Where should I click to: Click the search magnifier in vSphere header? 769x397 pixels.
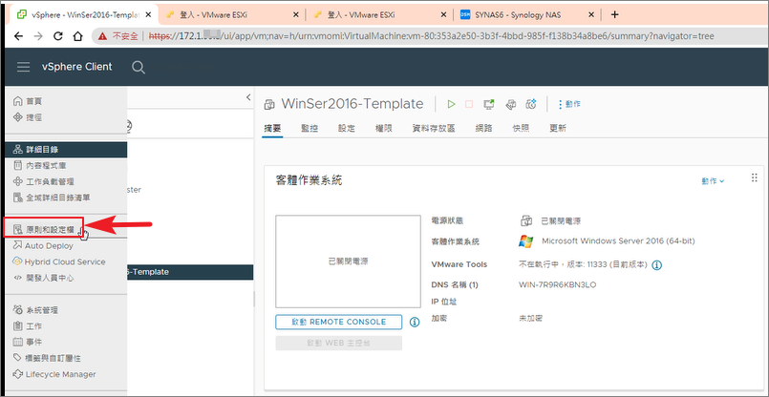pyautogui.click(x=139, y=67)
